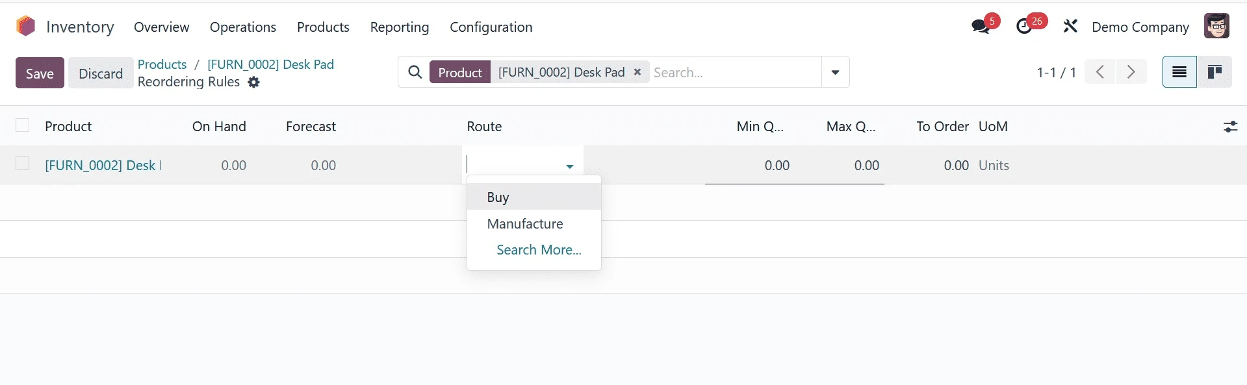This screenshot has width=1247, height=385.
Task: Switch to kanban view
Action: tap(1215, 71)
